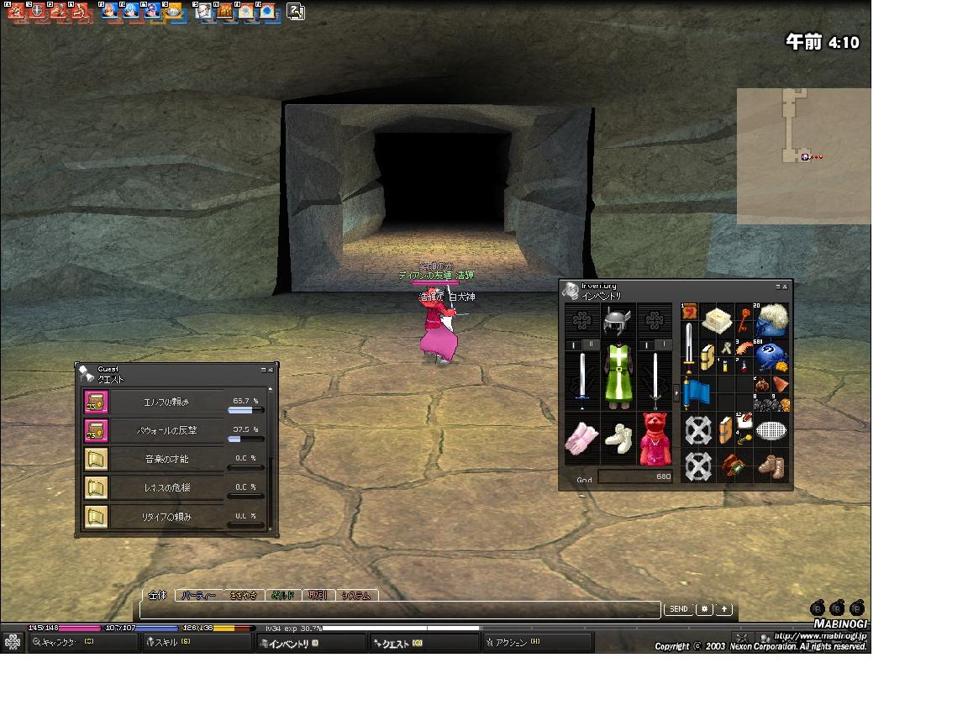The image size is (968, 726).
Task: Select the equipped winged helmet
Action: [618, 321]
